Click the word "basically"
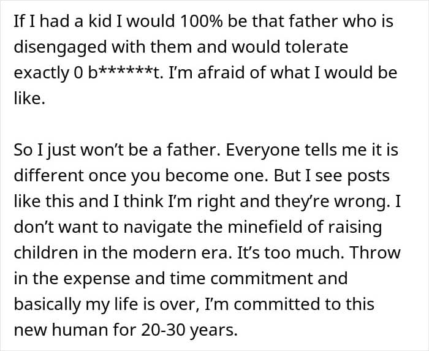 pyautogui.click(x=45, y=305)
